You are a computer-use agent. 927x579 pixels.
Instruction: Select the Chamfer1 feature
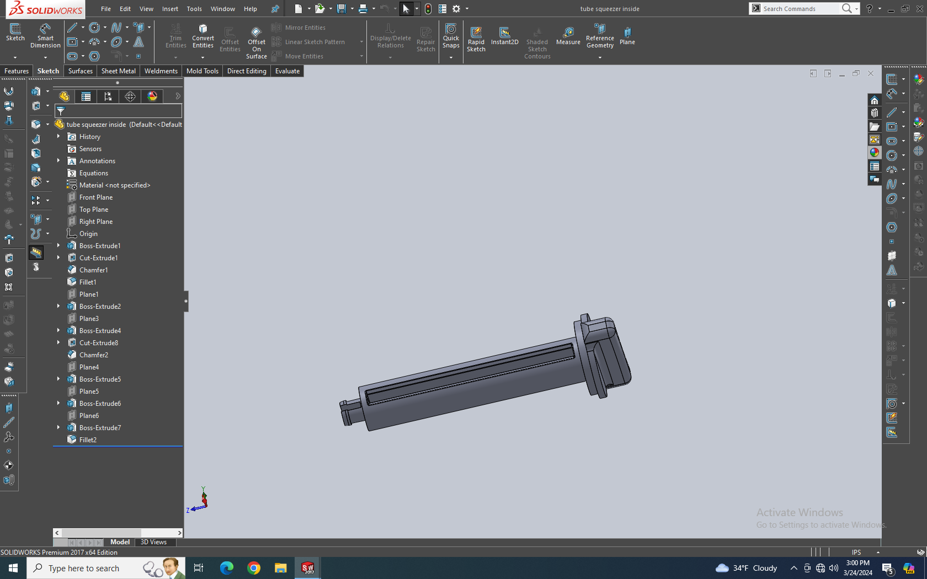pos(93,270)
